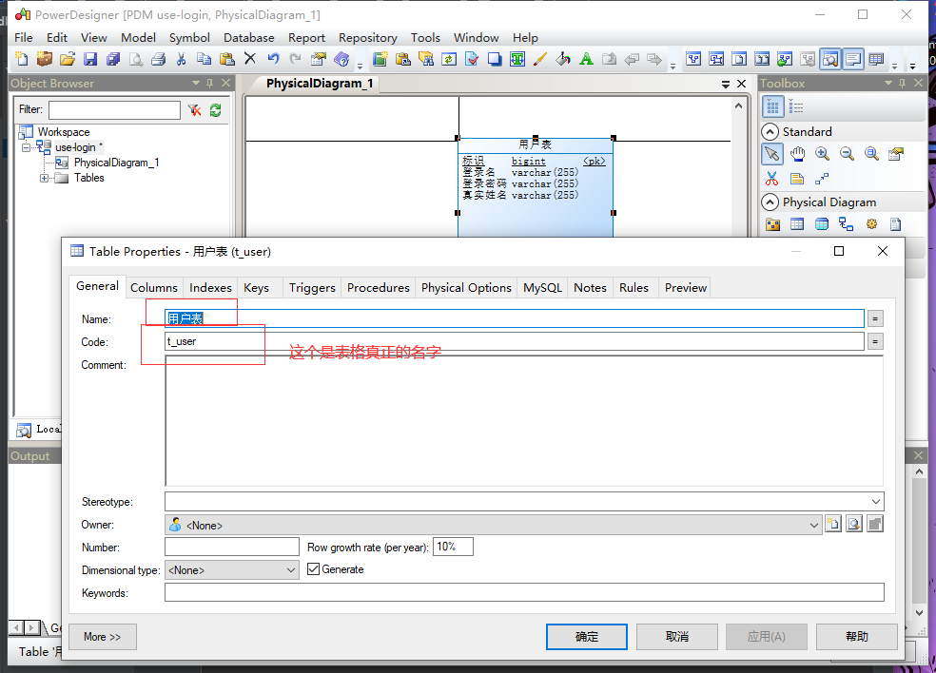Click the Row growth rate field
The width and height of the screenshot is (936, 673).
453,547
